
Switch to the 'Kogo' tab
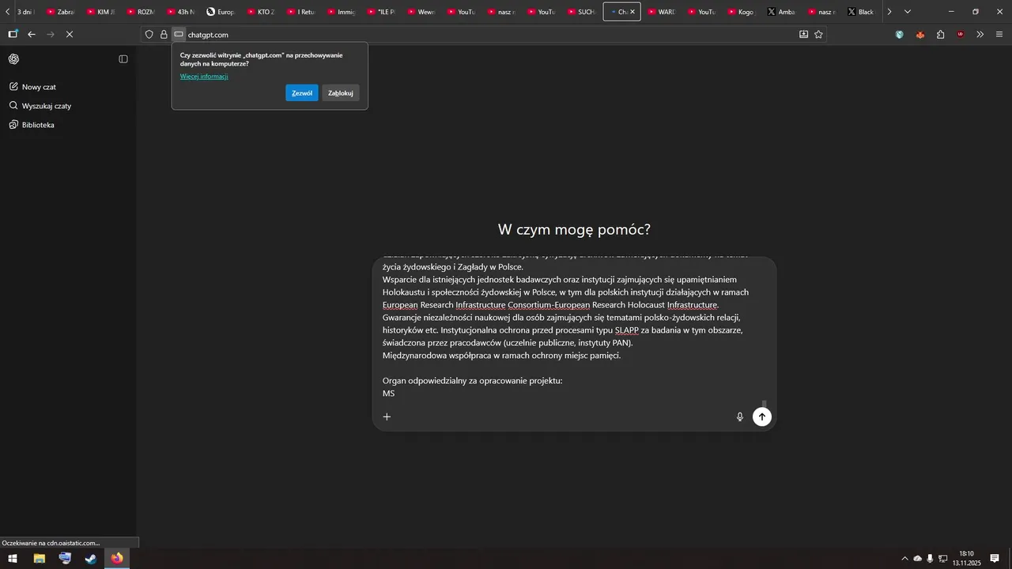(742, 12)
